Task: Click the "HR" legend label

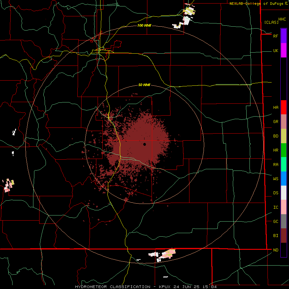Action: 276,150
